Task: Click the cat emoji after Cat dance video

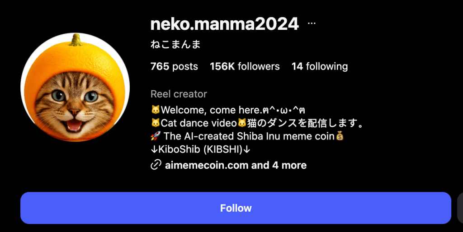Action: [x=242, y=123]
